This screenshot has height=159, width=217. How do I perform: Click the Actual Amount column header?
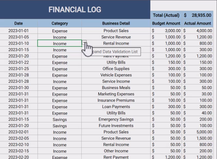198,23
